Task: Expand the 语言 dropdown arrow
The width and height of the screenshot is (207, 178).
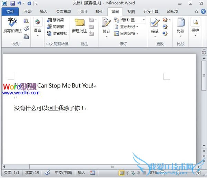Action: pos(38,35)
